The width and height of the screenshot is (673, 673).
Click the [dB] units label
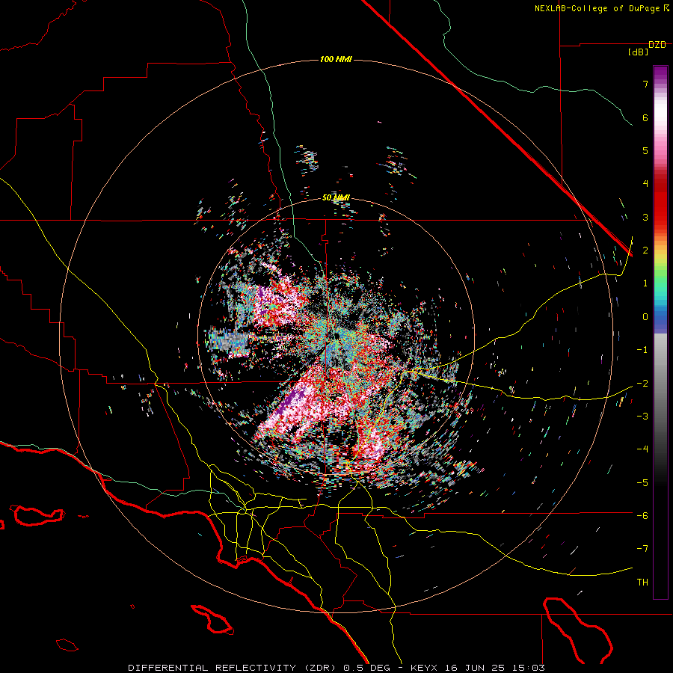638,52
